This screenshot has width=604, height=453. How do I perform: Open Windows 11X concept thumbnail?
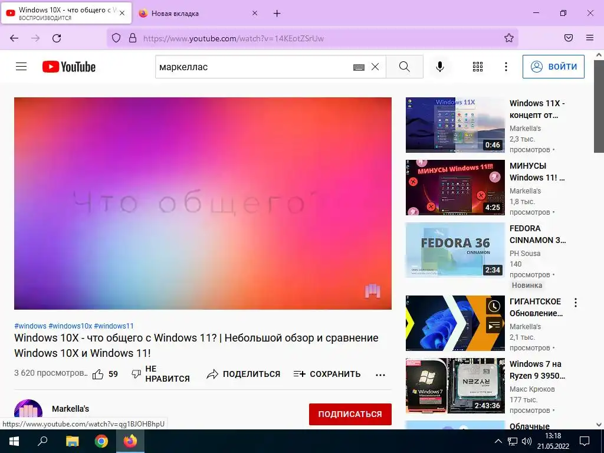point(455,125)
